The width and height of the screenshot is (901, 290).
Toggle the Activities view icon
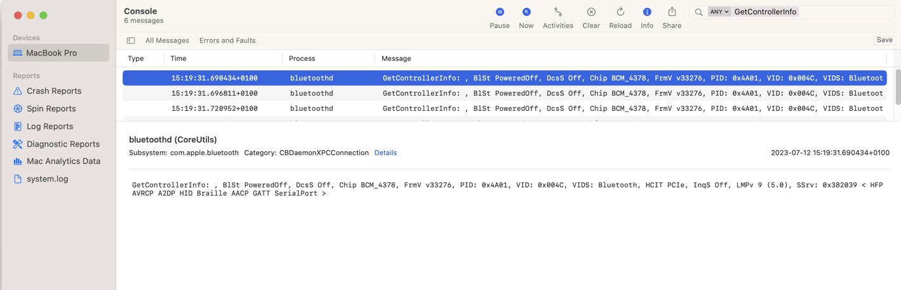[x=557, y=12]
